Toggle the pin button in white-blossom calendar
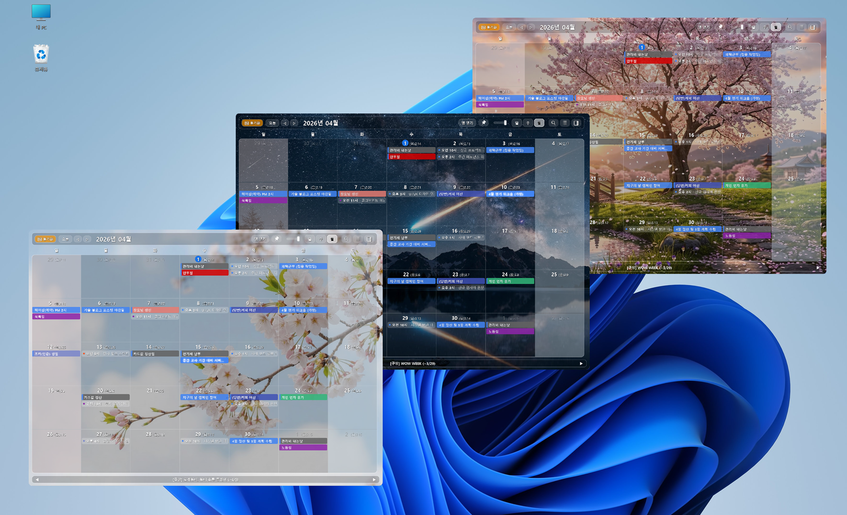Viewport: 847px width, 515px height. tap(277, 239)
